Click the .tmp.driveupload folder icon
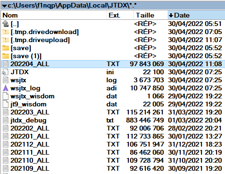225x174 pixels. pyautogui.click(x=6, y=40)
